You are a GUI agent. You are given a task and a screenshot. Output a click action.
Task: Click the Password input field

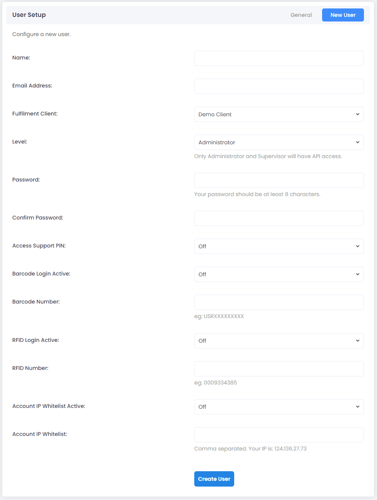click(279, 180)
